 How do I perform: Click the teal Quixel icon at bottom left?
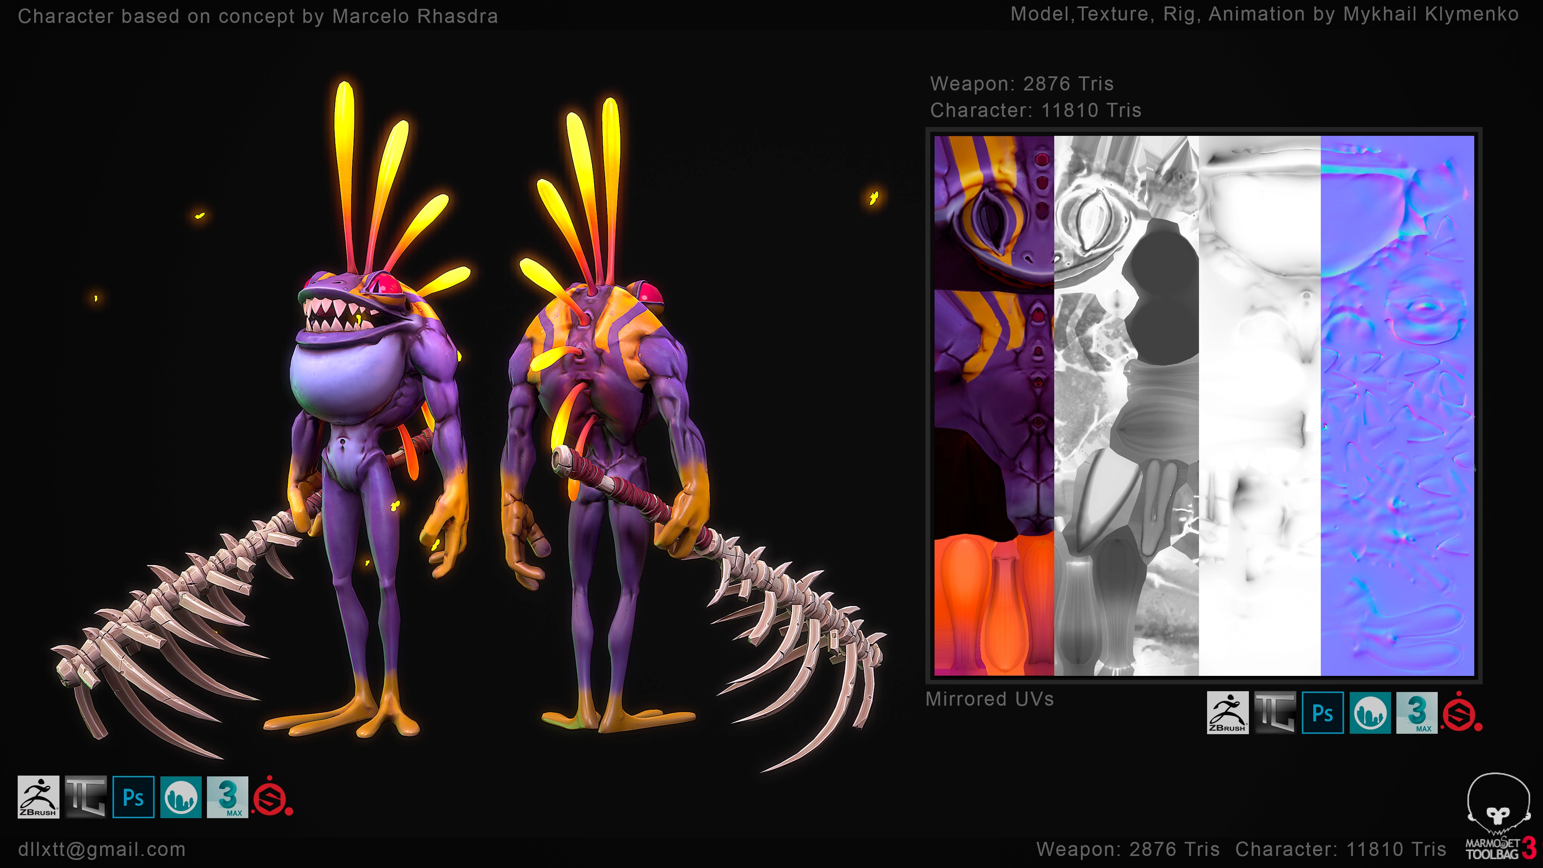pyautogui.click(x=180, y=797)
